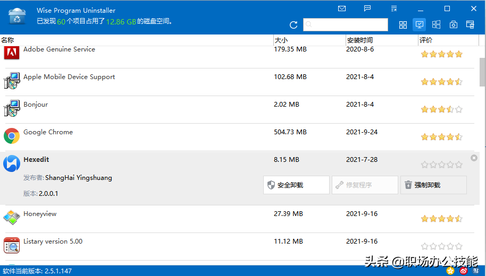Open the menu list icon in title bar
Screen dimensions: 486x276
394,8
